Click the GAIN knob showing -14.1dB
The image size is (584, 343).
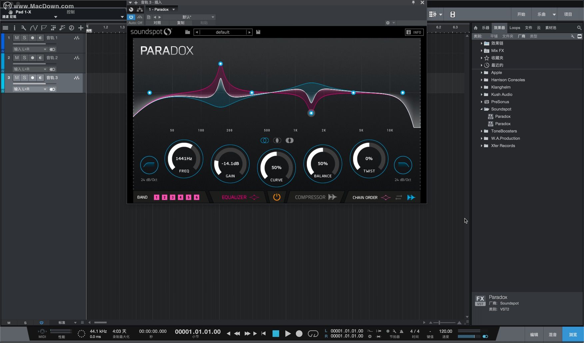click(230, 164)
